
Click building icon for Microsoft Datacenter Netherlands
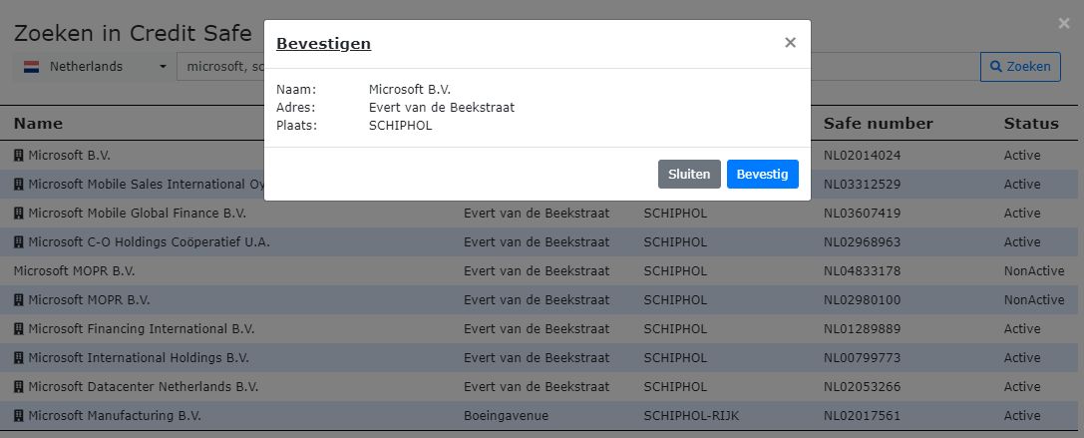18,386
